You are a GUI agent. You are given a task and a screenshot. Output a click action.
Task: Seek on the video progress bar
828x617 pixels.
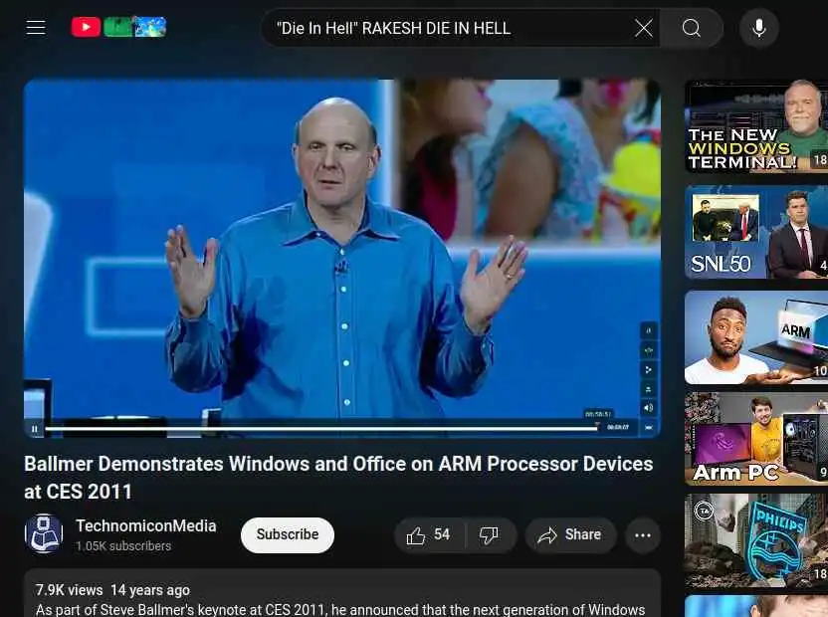(321, 428)
